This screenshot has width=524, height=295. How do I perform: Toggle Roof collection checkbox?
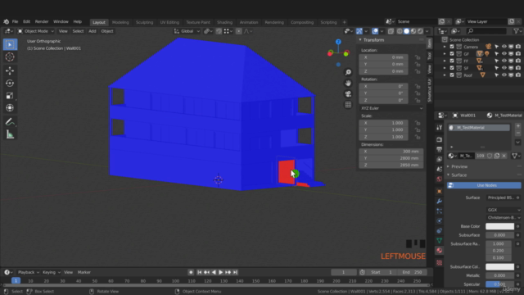[x=452, y=75]
